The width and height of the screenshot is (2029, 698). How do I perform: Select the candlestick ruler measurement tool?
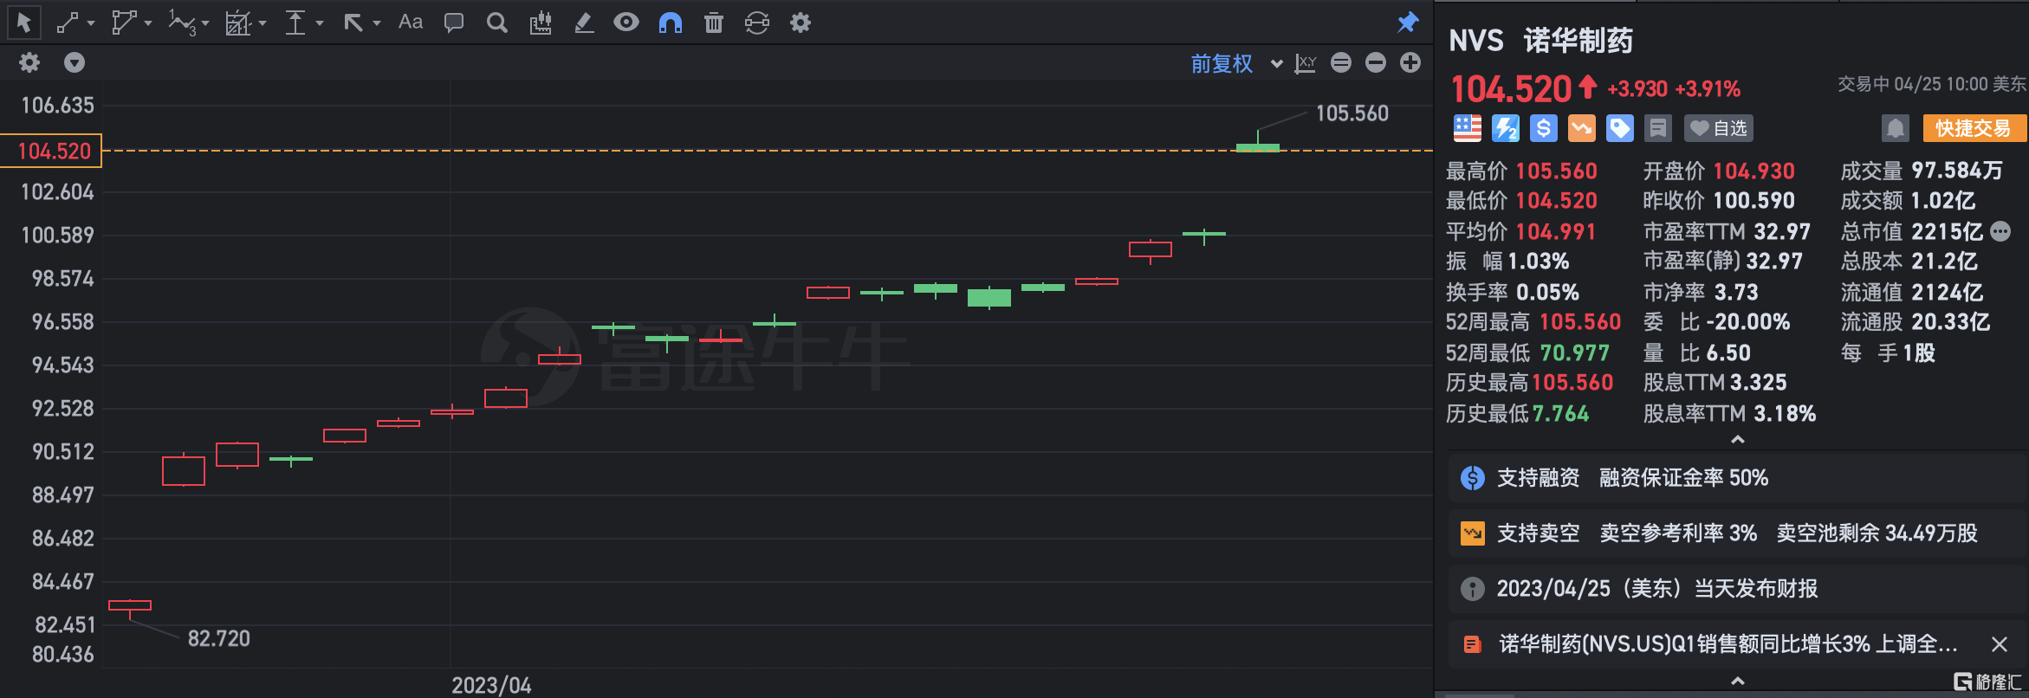541,23
